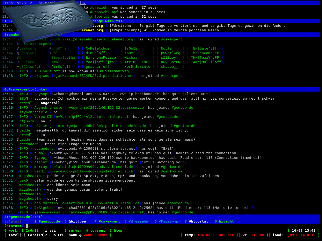322x241 pixels.
Task: Switch to screen window 3 server
Action: (73, 231)
